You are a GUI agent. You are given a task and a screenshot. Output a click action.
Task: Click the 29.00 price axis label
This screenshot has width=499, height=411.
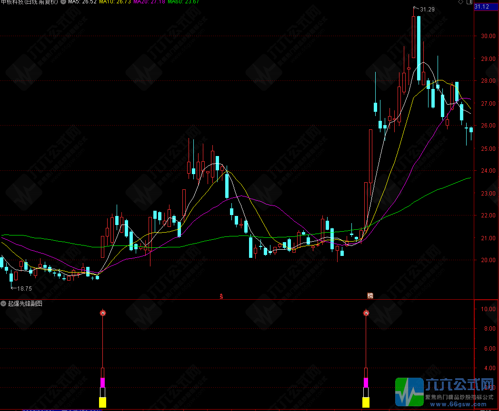click(488, 59)
